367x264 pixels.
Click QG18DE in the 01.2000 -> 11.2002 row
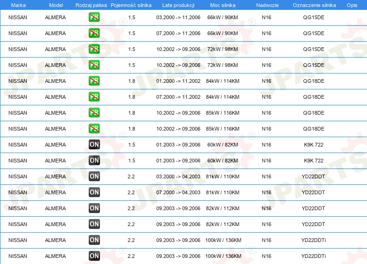pyautogui.click(x=313, y=81)
